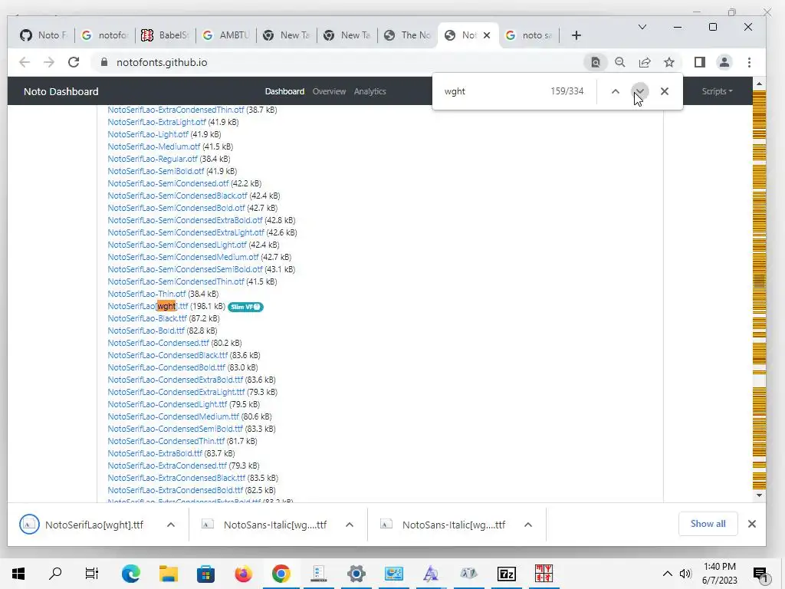Switch to the 'Noto F' GitHub tab

[x=44, y=35]
